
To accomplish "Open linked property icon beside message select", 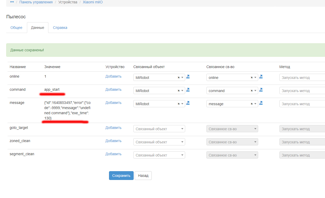I will tap(261, 103).
